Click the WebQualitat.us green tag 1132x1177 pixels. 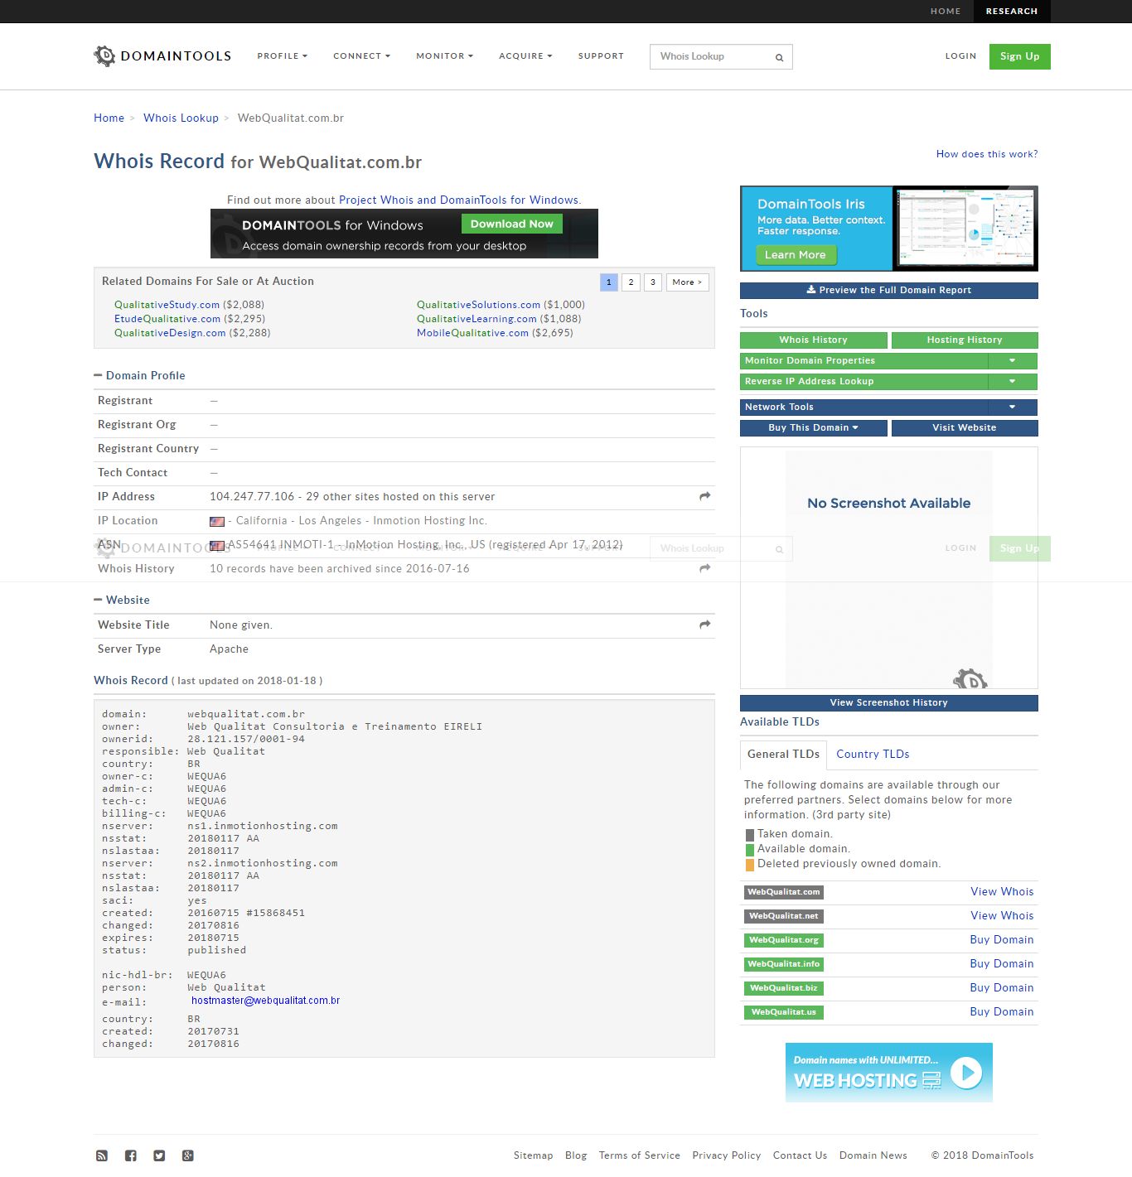point(784,1012)
